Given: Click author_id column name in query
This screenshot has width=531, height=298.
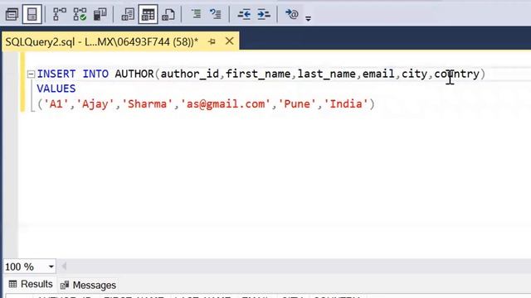Looking at the screenshot, I should click(190, 74).
